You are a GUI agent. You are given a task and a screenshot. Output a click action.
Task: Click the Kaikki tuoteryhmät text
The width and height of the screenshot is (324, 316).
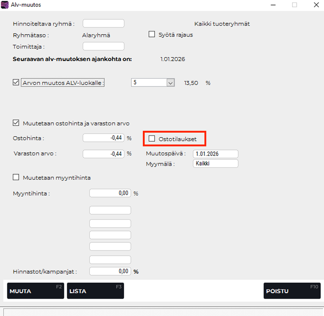tap(222, 24)
